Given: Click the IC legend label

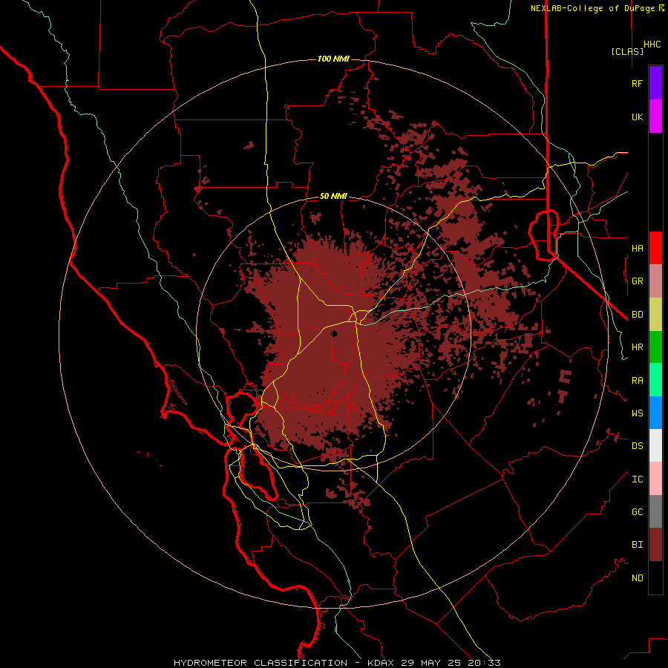Looking at the screenshot, I should [x=637, y=479].
